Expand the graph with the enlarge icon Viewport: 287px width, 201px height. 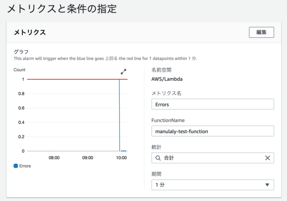(x=124, y=71)
